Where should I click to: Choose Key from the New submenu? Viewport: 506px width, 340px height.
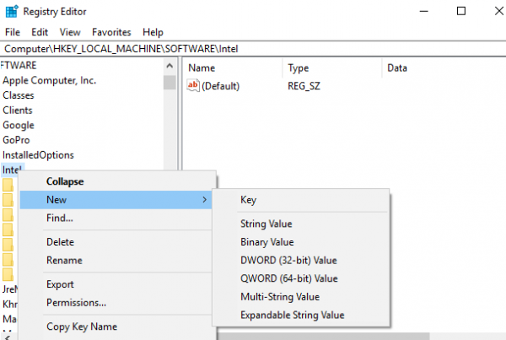[248, 200]
